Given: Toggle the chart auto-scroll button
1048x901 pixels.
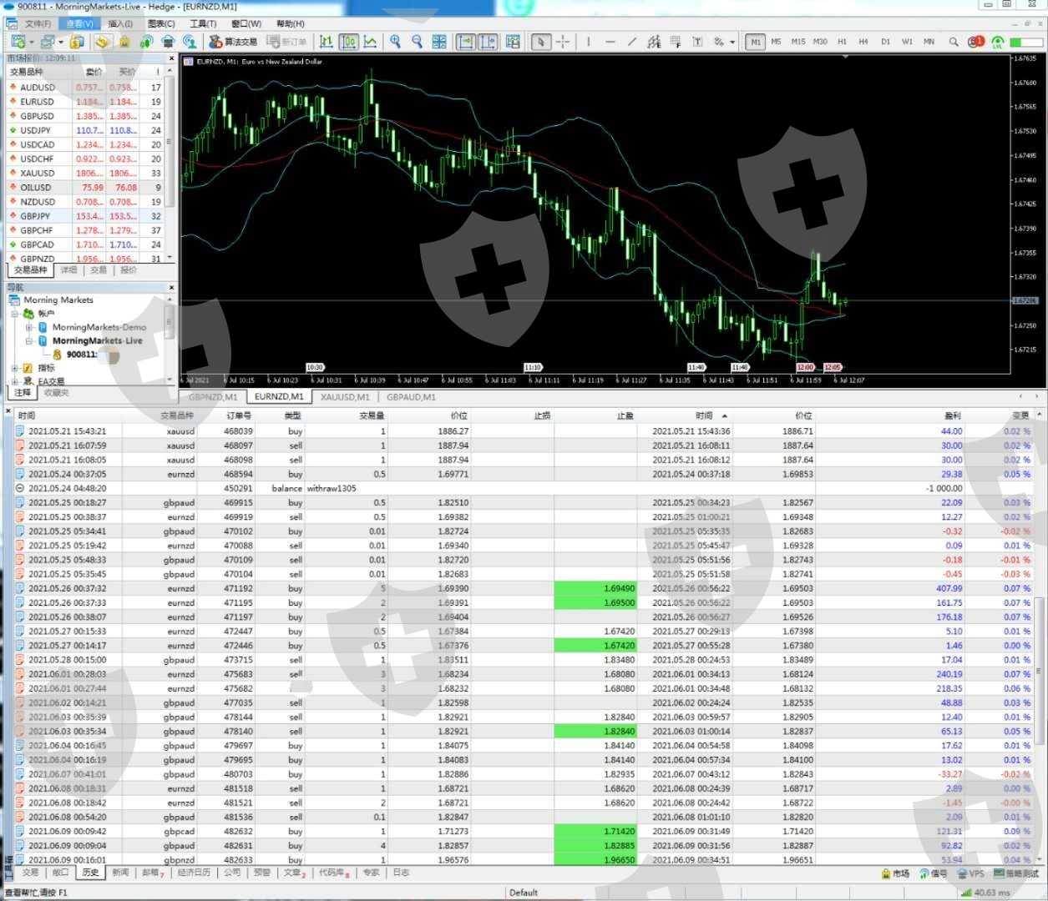Looking at the screenshot, I should point(466,42).
